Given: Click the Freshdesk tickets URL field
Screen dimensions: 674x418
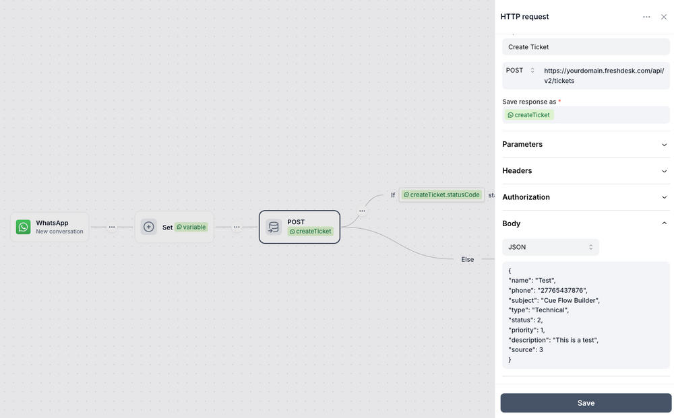Looking at the screenshot, I should tap(603, 75).
